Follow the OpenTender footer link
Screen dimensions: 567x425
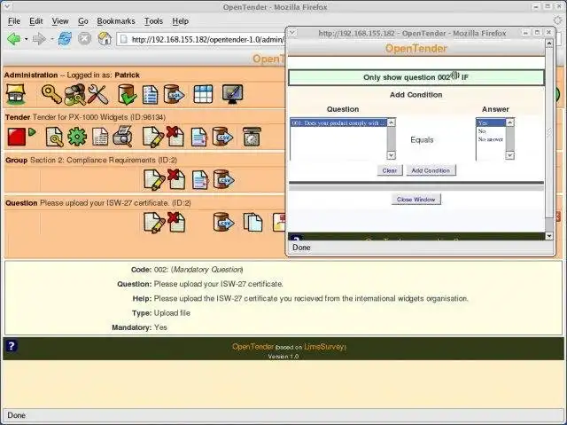tap(252, 347)
